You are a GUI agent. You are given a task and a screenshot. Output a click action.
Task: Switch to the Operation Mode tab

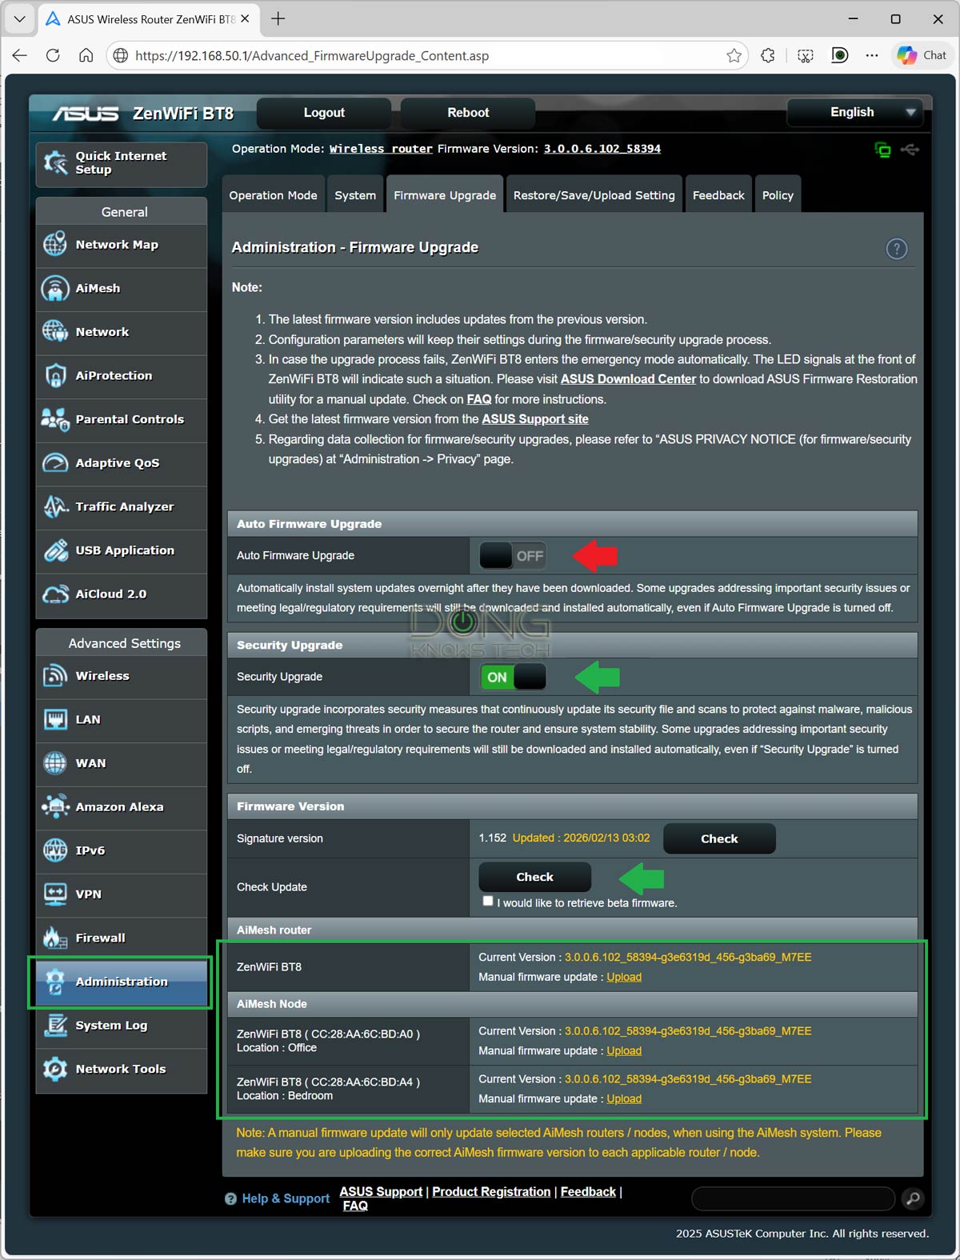(x=273, y=195)
